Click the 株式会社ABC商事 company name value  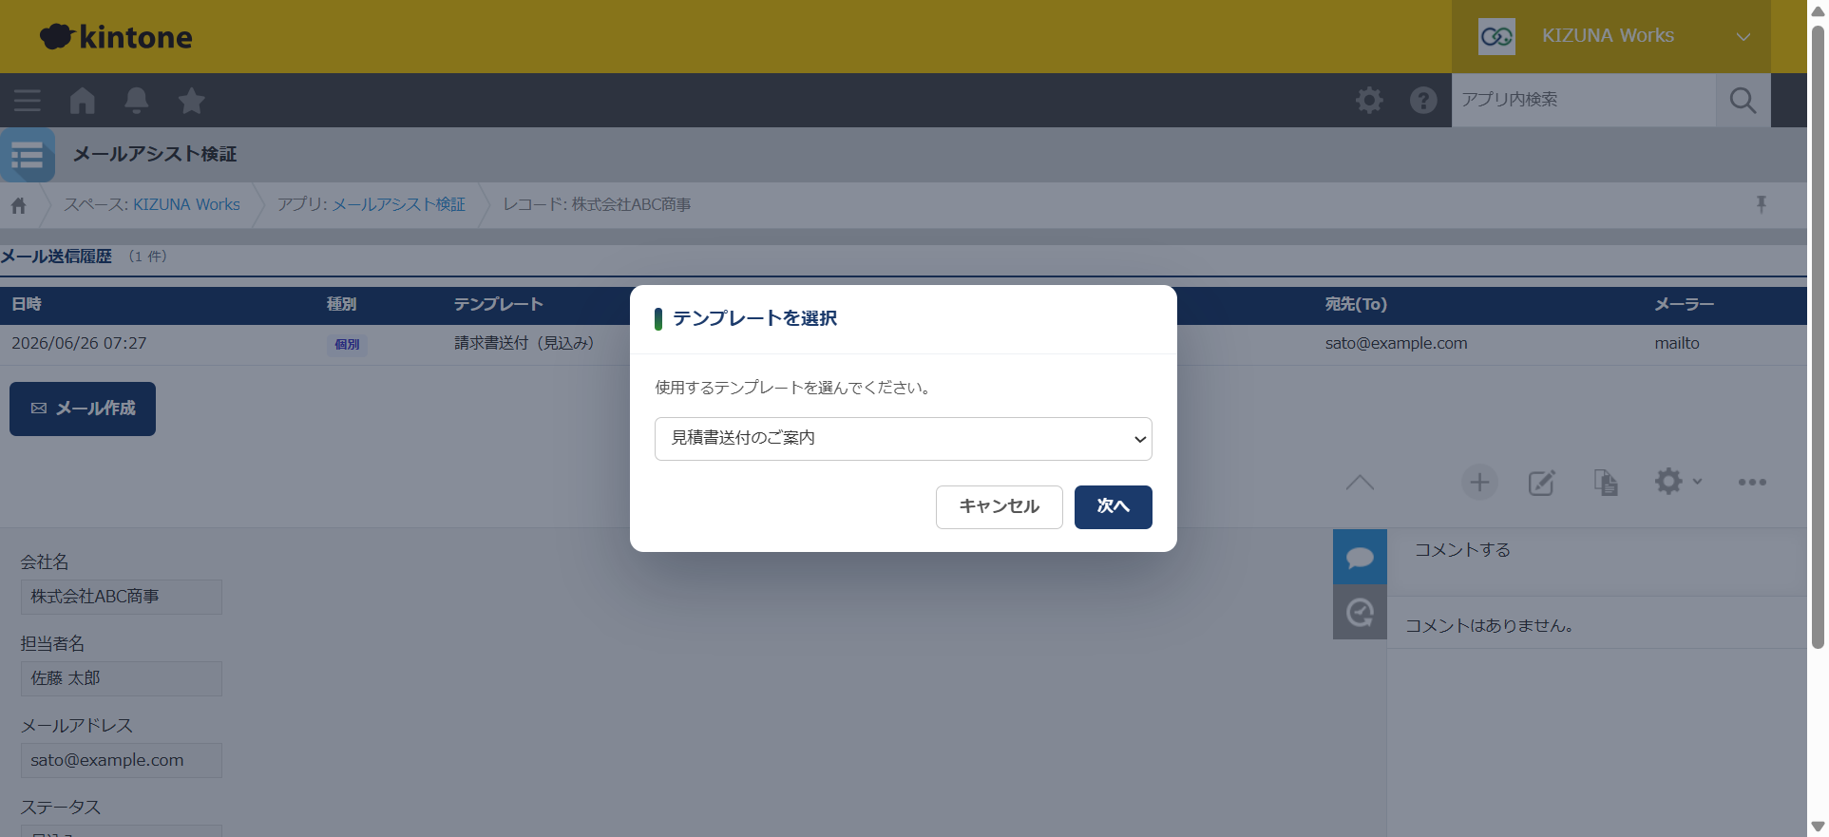tap(122, 597)
